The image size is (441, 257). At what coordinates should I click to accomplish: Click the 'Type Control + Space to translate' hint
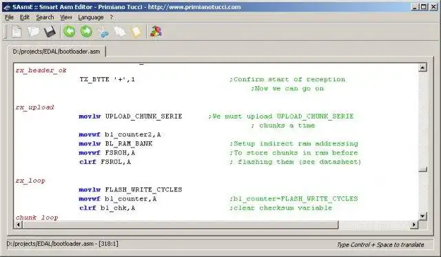click(380, 245)
